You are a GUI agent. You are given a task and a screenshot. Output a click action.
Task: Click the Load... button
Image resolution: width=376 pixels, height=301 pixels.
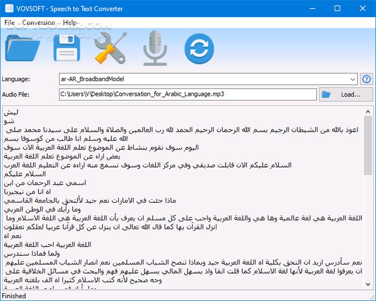pyautogui.click(x=346, y=95)
